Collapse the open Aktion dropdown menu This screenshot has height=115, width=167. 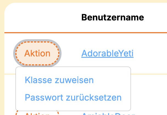click(x=37, y=53)
